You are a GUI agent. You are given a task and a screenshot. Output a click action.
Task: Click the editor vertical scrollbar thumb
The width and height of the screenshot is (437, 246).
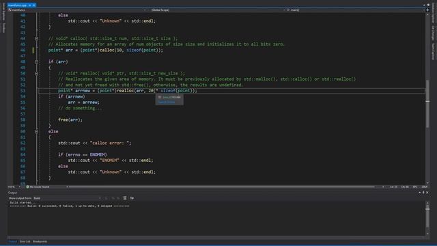point(427,104)
